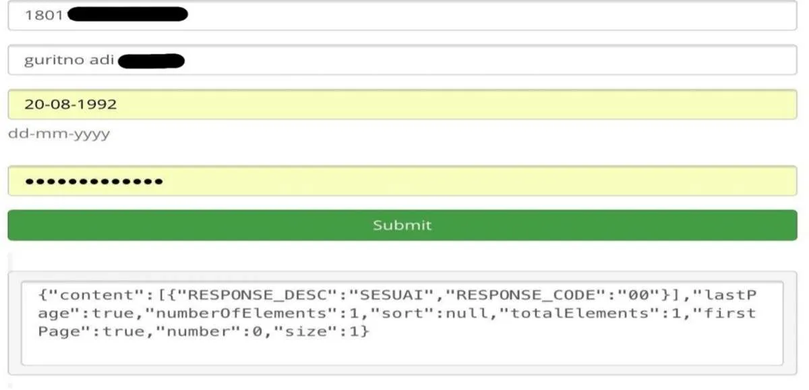
Task: Click the "1801" digits in the first field
Action: point(44,15)
